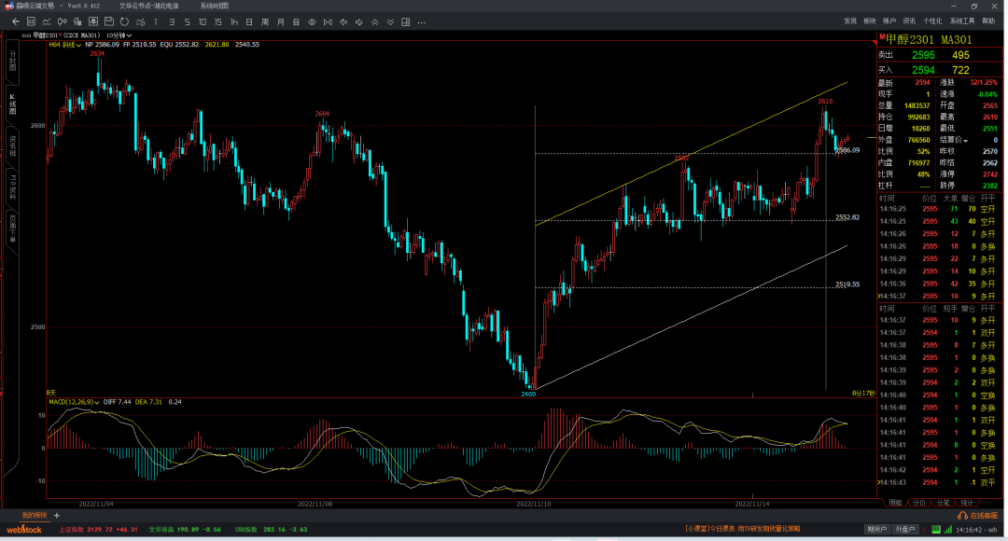Screen dimensions: 1008x541
Task: Open the 小课堂 scrolling announcement link
Action: (743, 529)
